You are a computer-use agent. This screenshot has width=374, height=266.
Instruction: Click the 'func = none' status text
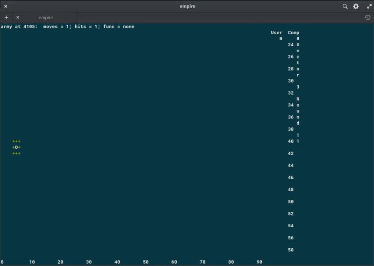pyautogui.click(x=119, y=27)
